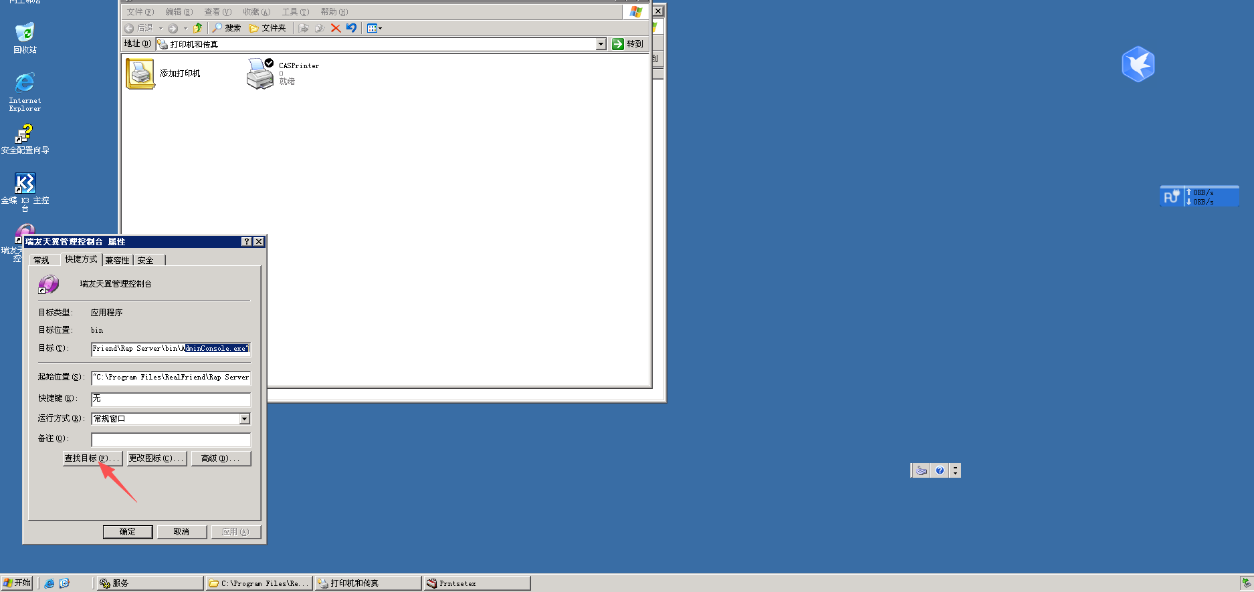The width and height of the screenshot is (1254, 592).
Task: Open the Add Printer (添加打印机) icon
Action: click(x=140, y=73)
